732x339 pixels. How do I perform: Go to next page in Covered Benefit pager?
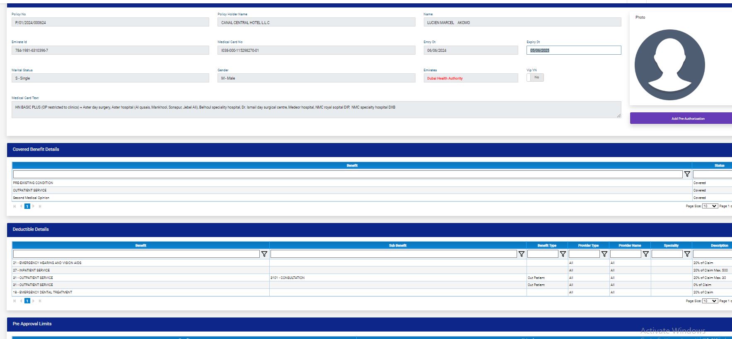pyautogui.click(x=34, y=206)
